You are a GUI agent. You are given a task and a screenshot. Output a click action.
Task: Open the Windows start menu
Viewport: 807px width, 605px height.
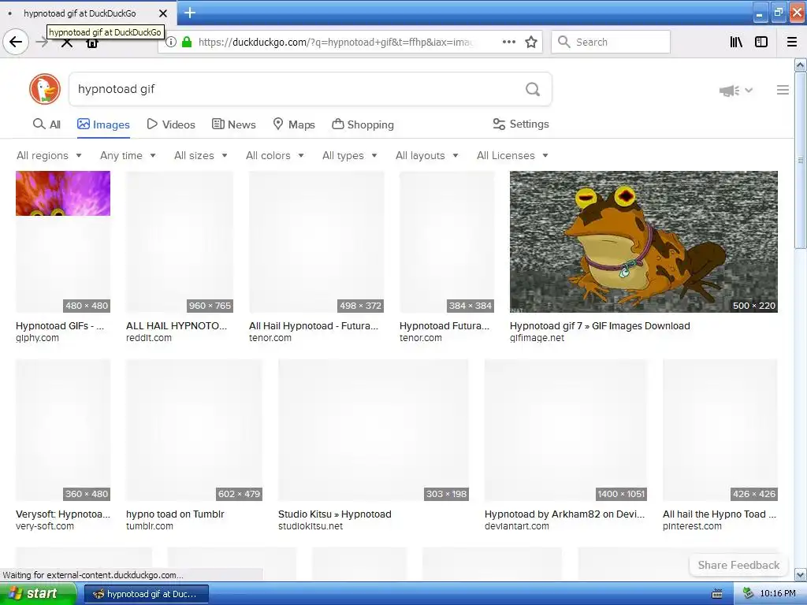point(38,594)
